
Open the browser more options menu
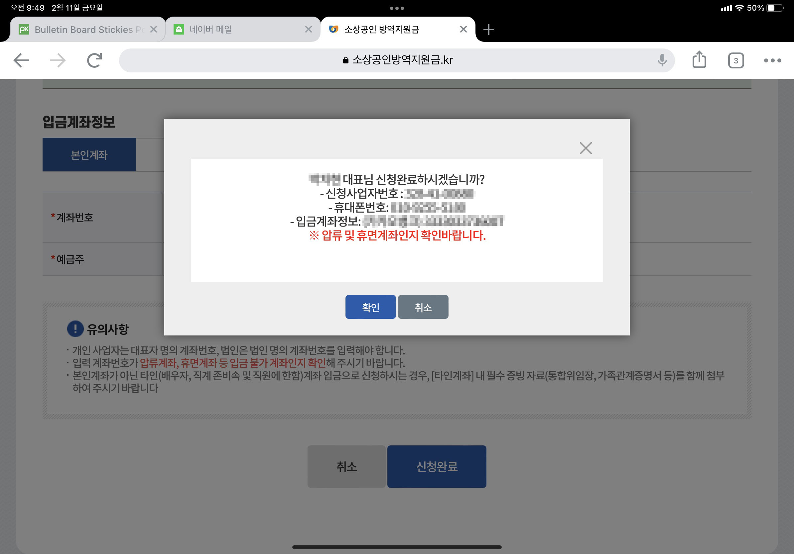tap(772, 60)
